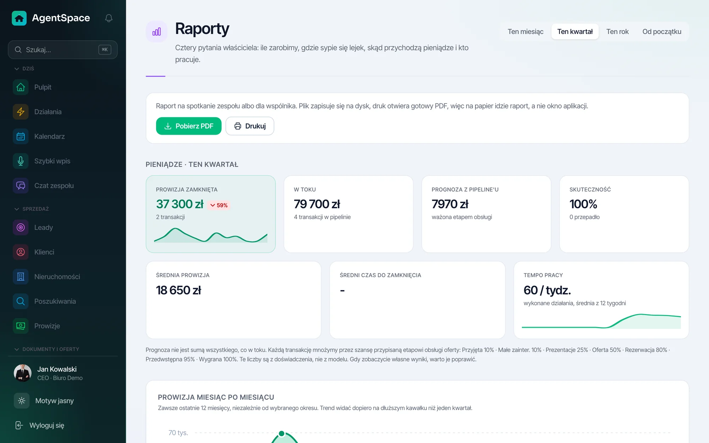Collapse the DZIŚ sidebar section
The width and height of the screenshot is (709, 443).
(x=24, y=68)
